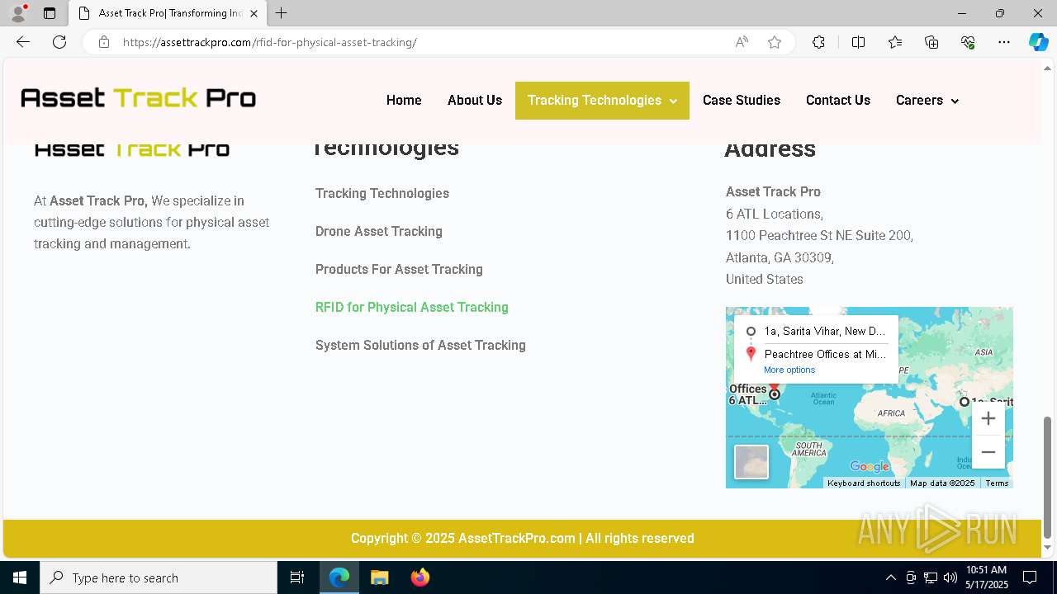Open Tab actions menu icon
Image resolution: width=1057 pixels, height=594 pixels.
[x=50, y=13]
